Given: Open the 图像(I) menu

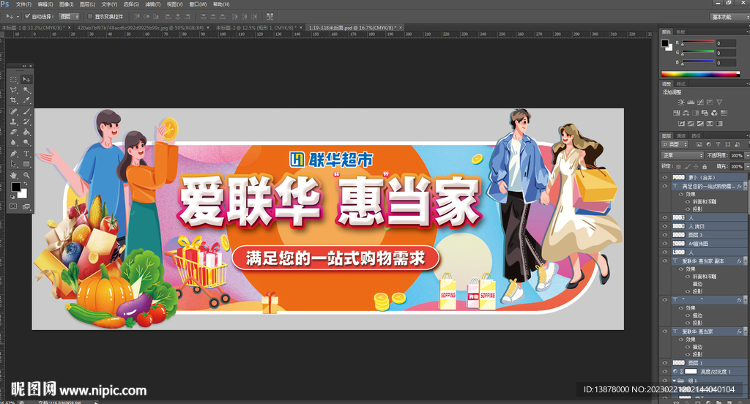Looking at the screenshot, I should tap(66, 4).
